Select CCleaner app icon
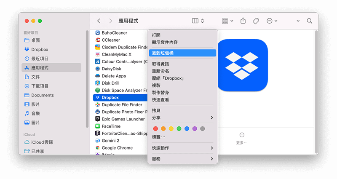 tap(98, 40)
